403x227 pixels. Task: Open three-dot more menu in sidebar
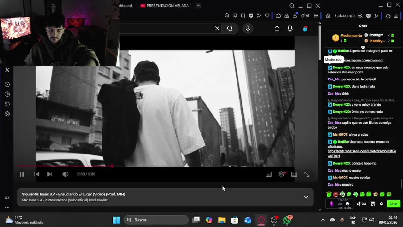tap(7, 207)
